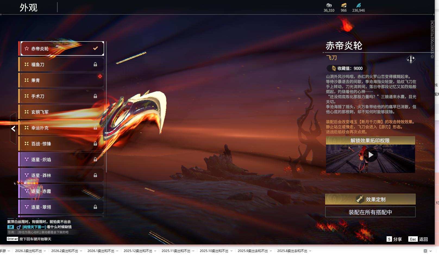Toggle the lock icon on 手术刀
This screenshot has width=439, height=255.
95,96
